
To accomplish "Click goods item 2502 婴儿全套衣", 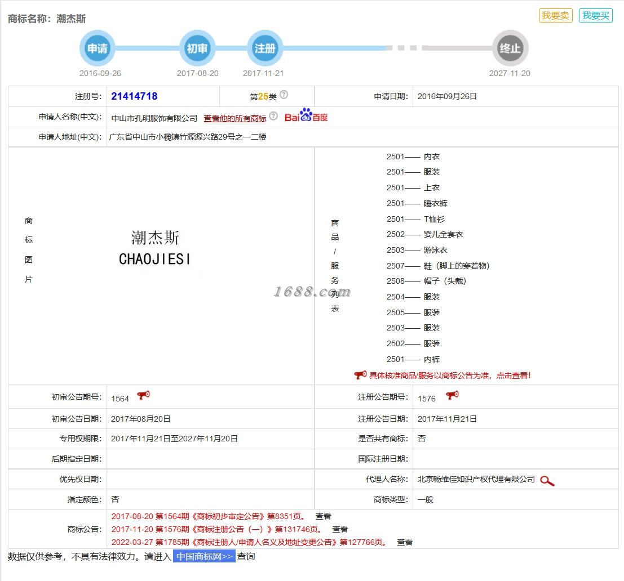I will point(424,234).
